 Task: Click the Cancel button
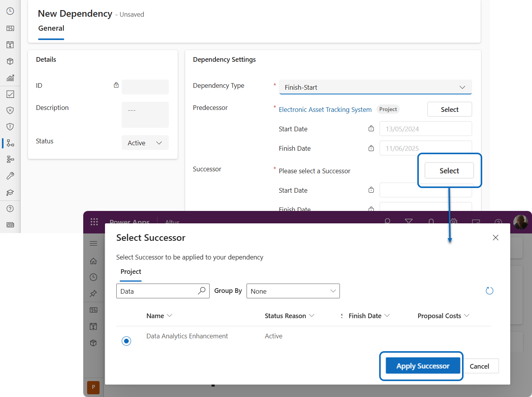479,366
